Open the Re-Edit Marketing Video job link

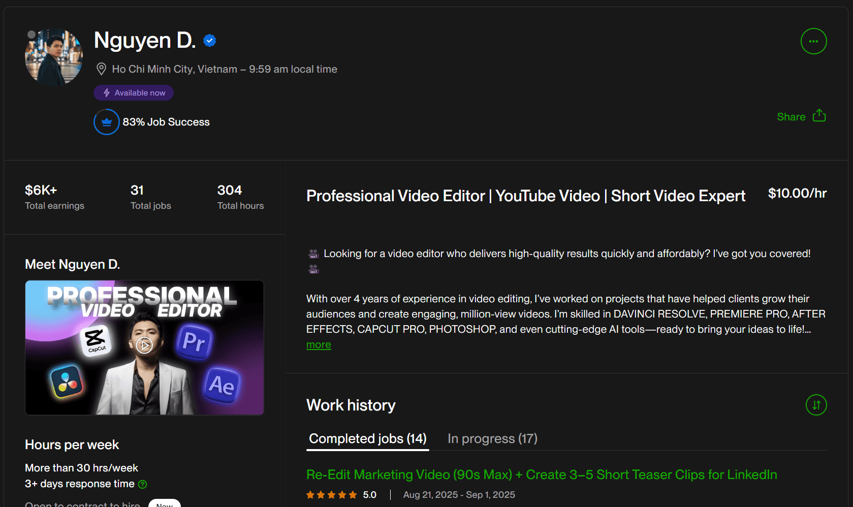541,474
